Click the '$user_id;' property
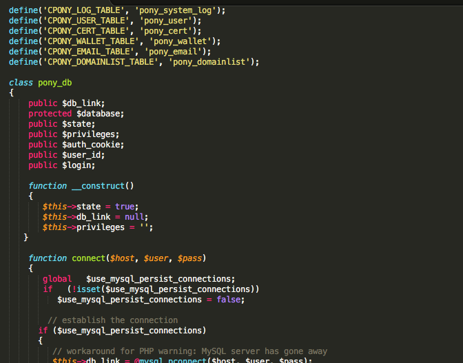Image resolution: width=463 pixels, height=363 pixels. click(x=83, y=155)
